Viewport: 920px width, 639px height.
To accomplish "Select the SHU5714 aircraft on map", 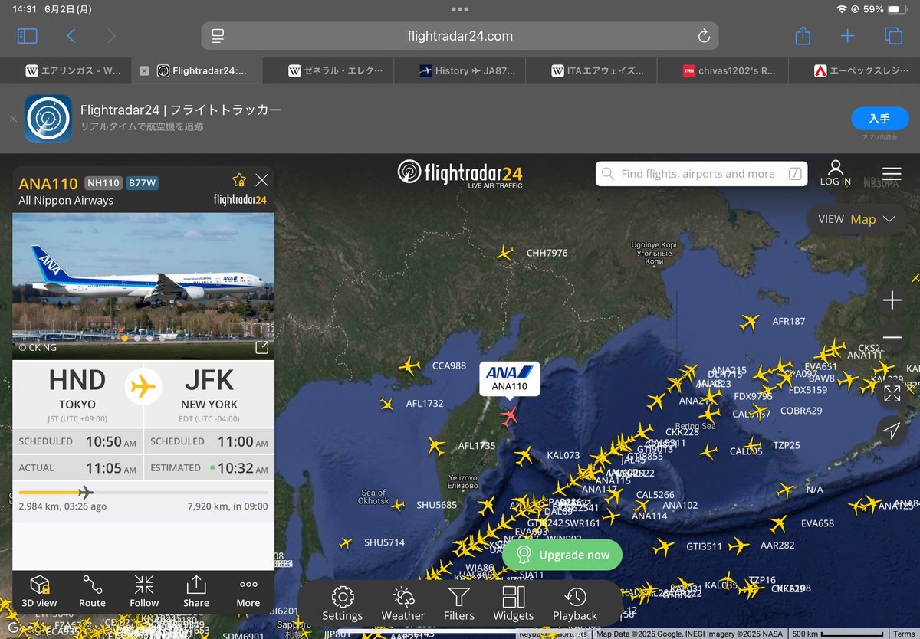I will 346,542.
